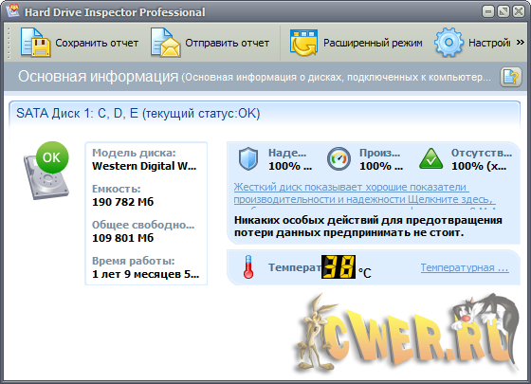Click the Send report envelope icon
This screenshot has height=384, width=531.
[165, 43]
